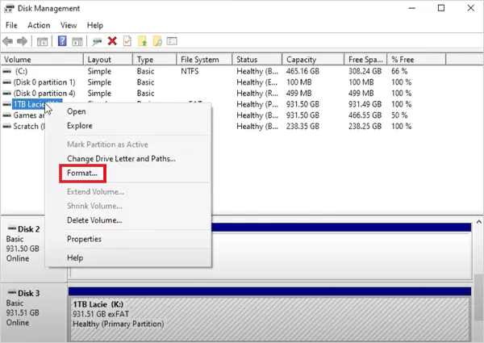Click the Connect/Refresh disk toolbar icon
The width and height of the screenshot is (484, 343).
(97, 41)
